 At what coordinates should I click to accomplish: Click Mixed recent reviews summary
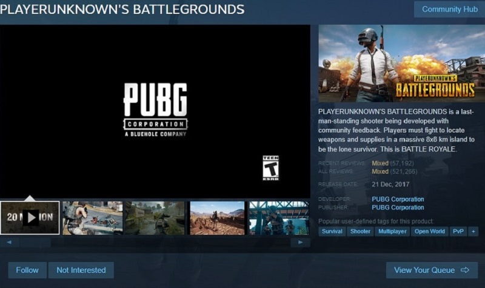point(380,163)
